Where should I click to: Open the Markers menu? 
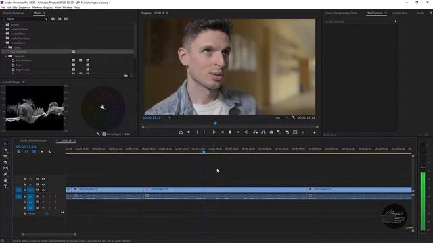click(37, 7)
